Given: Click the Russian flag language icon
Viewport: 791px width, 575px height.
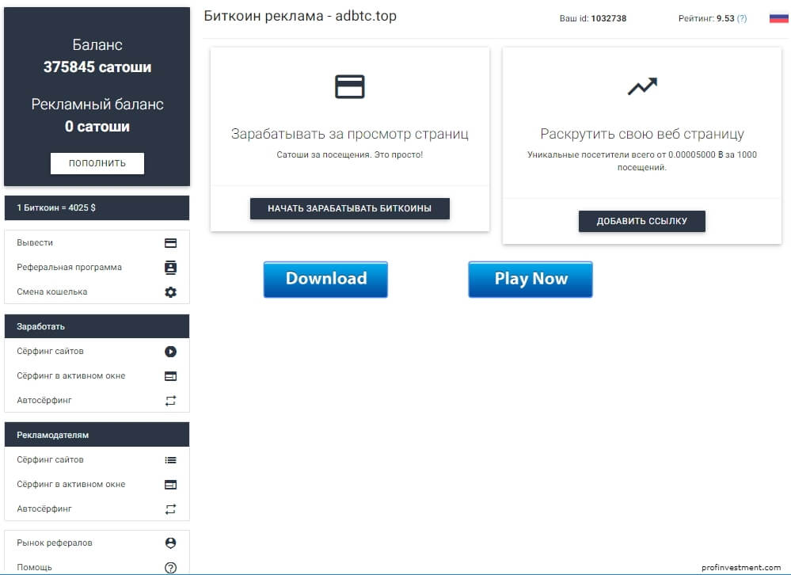Looking at the screenshot, I should 778,18.
